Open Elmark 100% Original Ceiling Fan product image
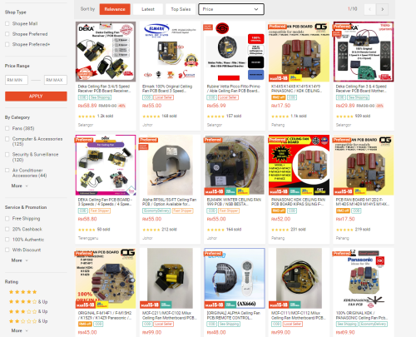This screenshot has width=416, height=337. click(170, 52)
